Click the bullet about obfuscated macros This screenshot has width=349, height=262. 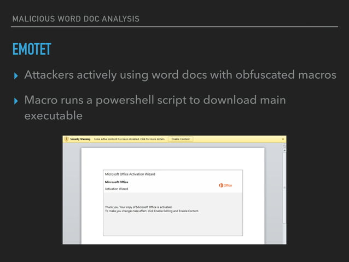click(181, 75)
